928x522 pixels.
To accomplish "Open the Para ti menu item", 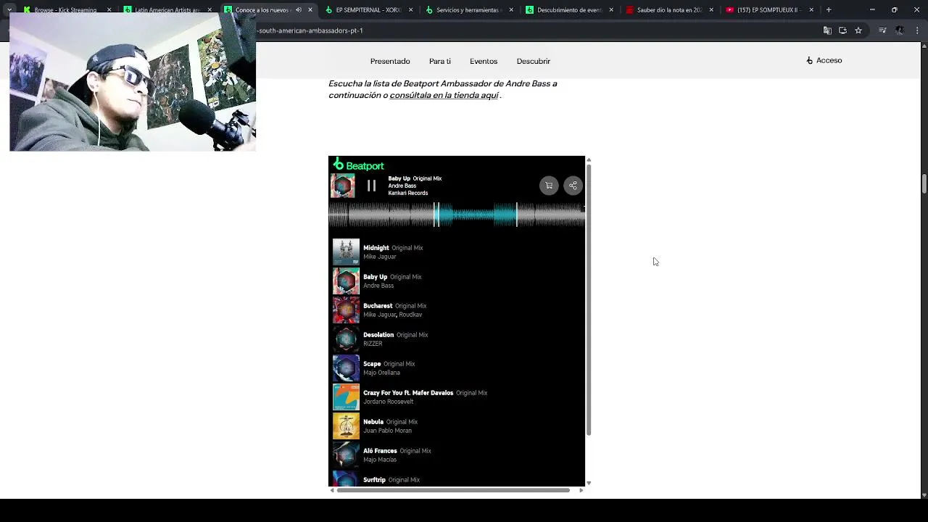I will (x=439, y=61).
